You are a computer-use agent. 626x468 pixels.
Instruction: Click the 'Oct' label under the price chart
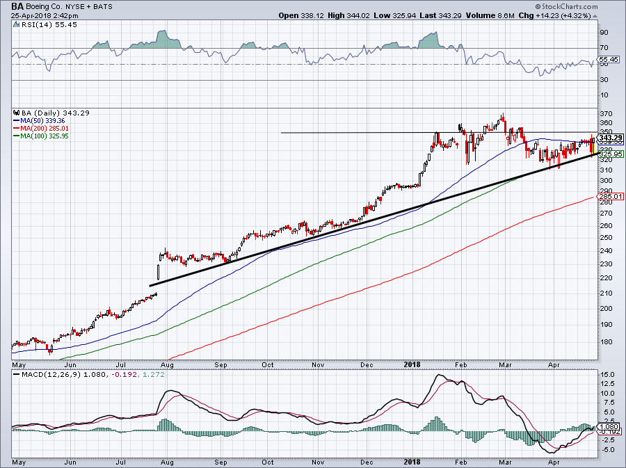[268, 364]
